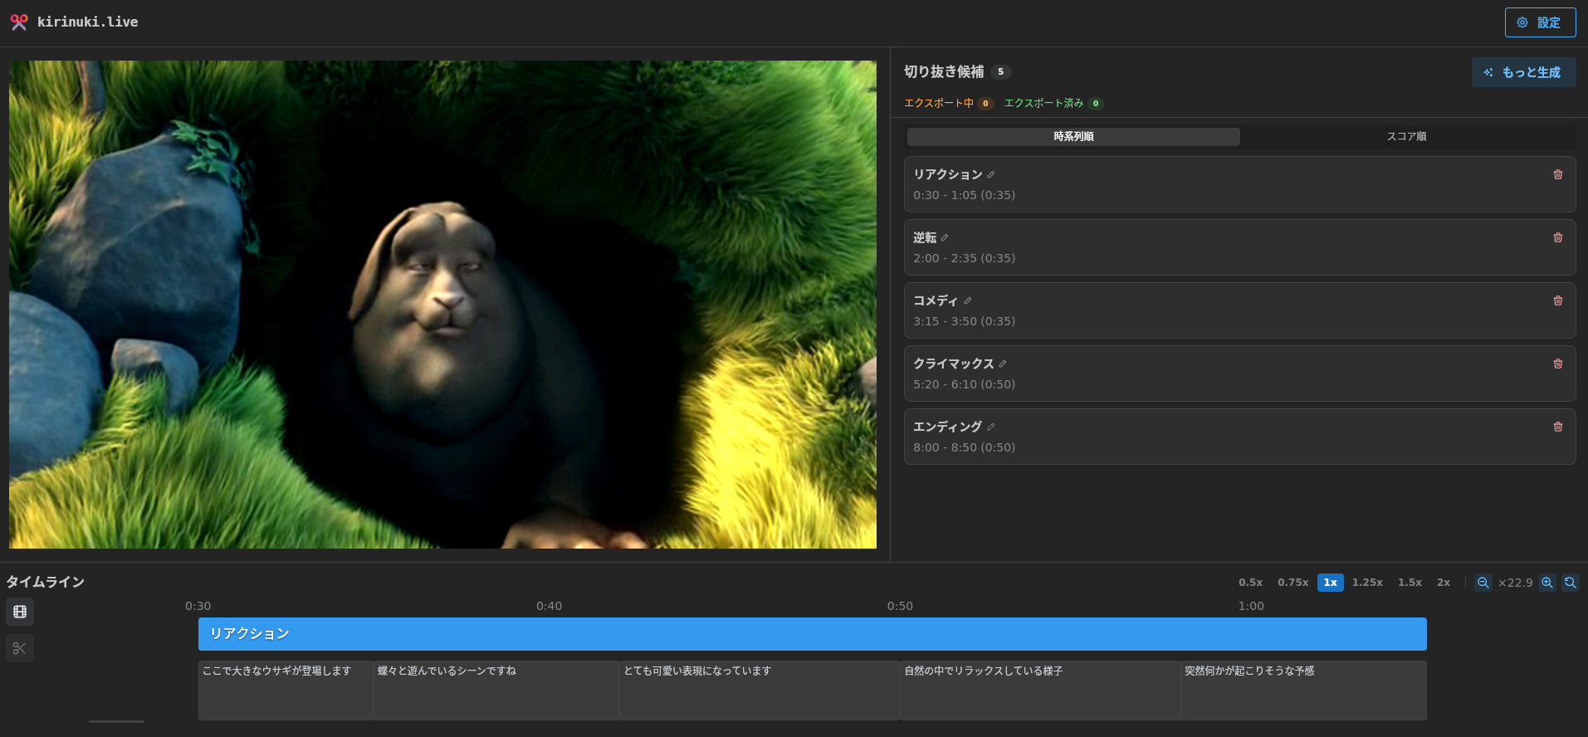Select subtitle 自然の中でリラックスしている様子
This screenshot has height=737, width=1588.
[x=1041, y=690]
